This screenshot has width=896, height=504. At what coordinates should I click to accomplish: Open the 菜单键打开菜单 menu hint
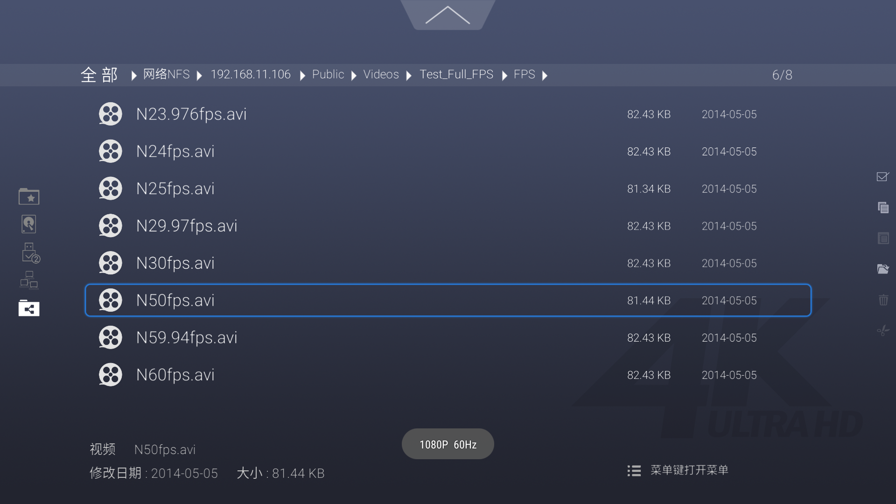coord(678,470)
